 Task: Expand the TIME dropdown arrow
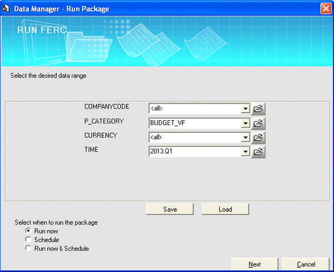pos(245,152)
